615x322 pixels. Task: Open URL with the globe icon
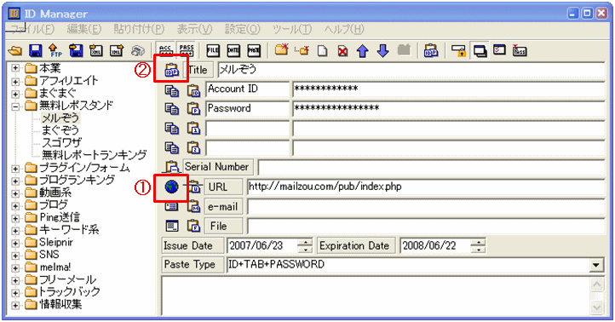point(171,187)
